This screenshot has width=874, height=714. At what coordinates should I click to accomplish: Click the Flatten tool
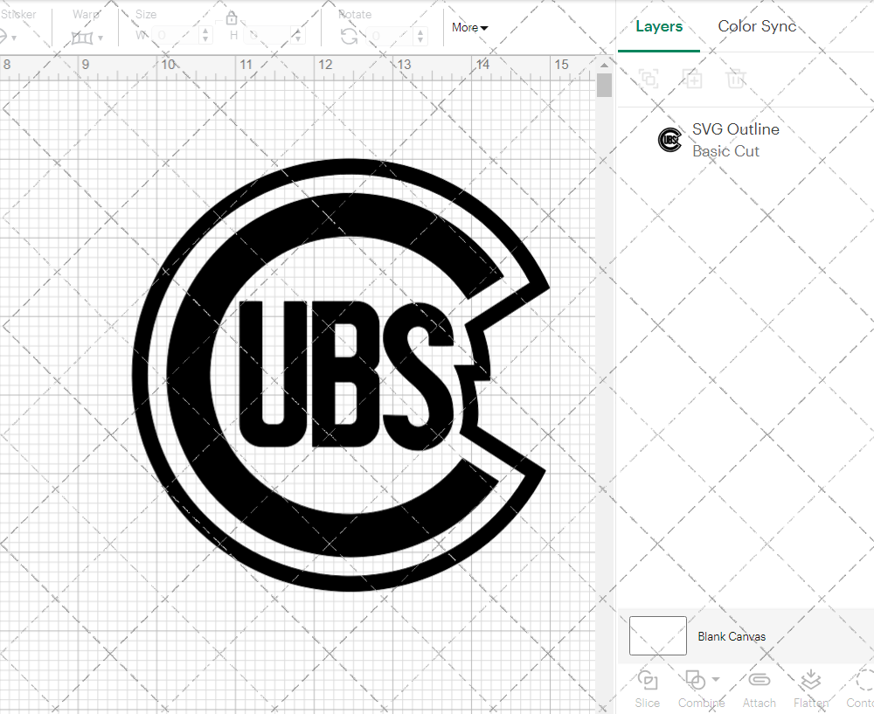click(810, 682)
